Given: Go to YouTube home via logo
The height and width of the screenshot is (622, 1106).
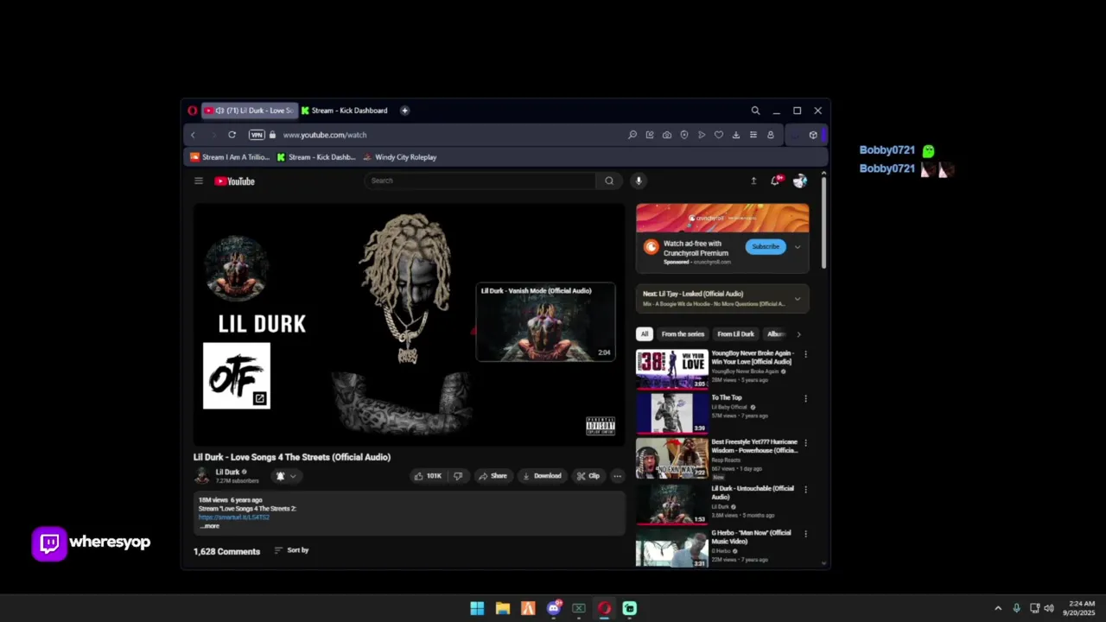Looking at the screenshot, I should tap(234, 181).
